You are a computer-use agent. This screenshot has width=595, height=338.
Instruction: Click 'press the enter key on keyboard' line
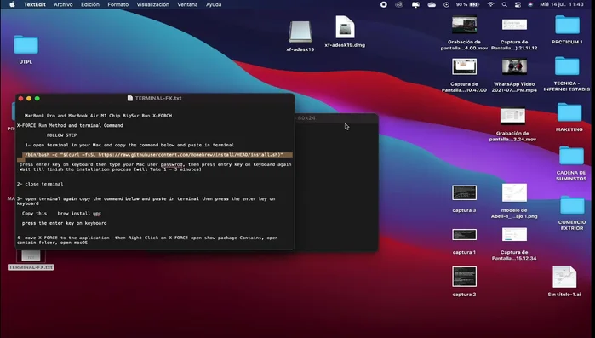pos(64,223)
